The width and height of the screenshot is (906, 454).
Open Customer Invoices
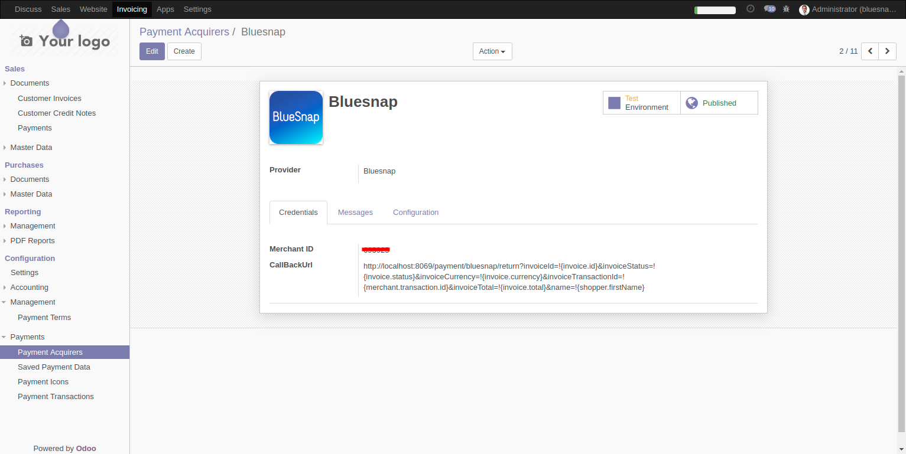(x=50, y=99)
